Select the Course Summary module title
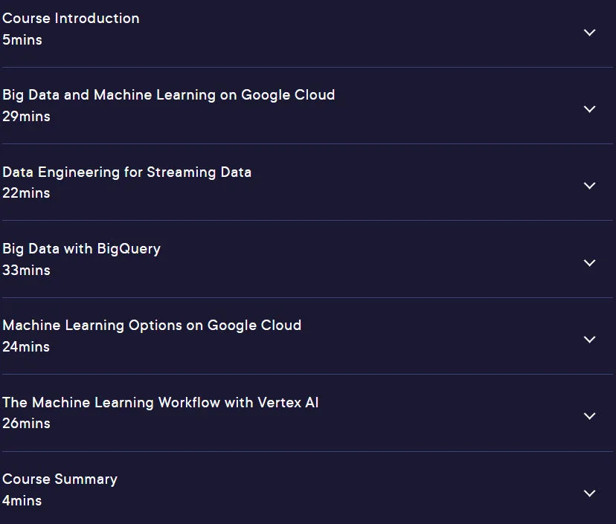The width and height of the screenshot is (616, 524). (x=60, y=479)
